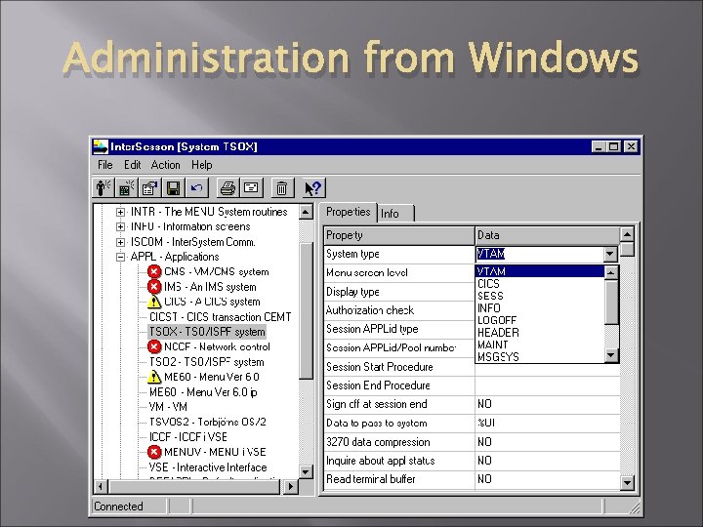The height and width of the screenshot is (527, 703).
Task: Select TSVOS2 - Torbjörns OS/2
Action: pyautogui.click(x=208, y=422)
